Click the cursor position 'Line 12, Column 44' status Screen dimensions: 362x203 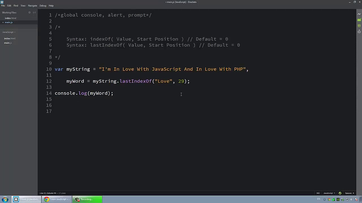48,193
